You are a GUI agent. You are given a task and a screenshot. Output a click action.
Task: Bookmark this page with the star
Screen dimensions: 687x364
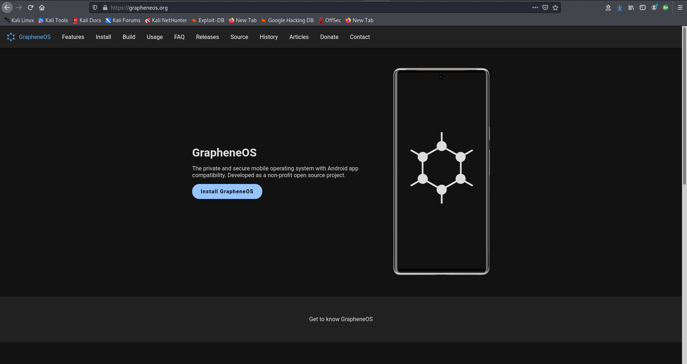555,8
